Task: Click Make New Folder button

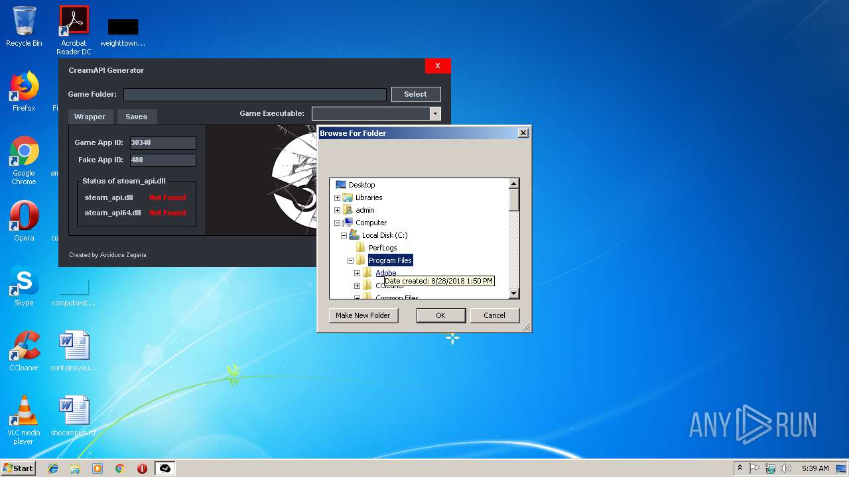Action: [x=363, y=315]
